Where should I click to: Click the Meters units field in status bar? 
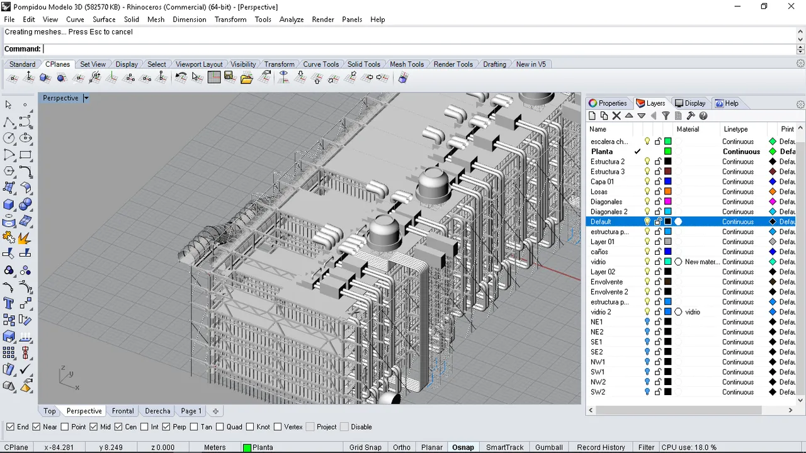(215, 447)
